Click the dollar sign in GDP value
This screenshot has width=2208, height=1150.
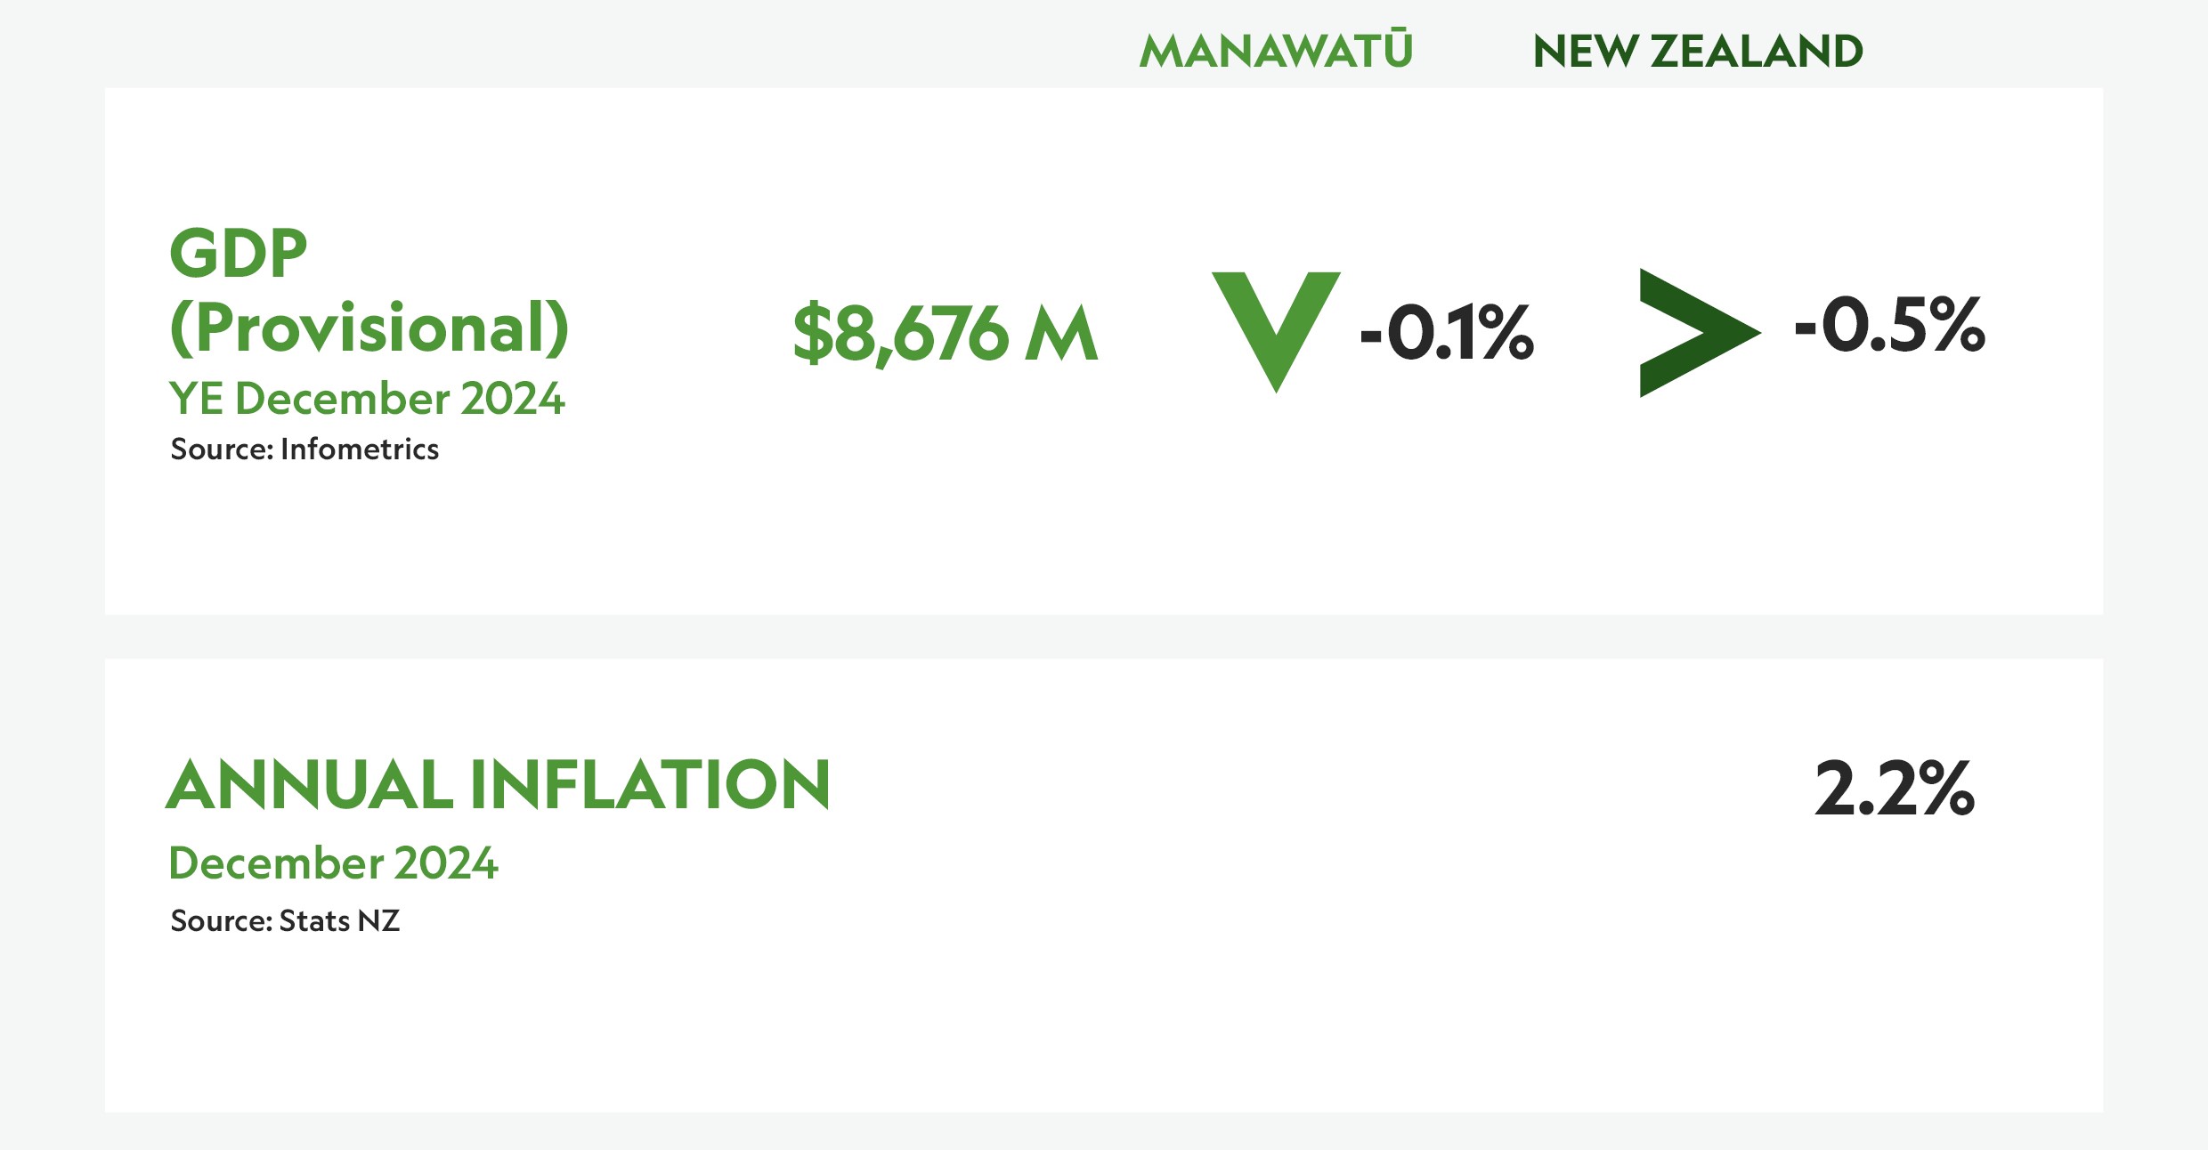tap(812, 333)
